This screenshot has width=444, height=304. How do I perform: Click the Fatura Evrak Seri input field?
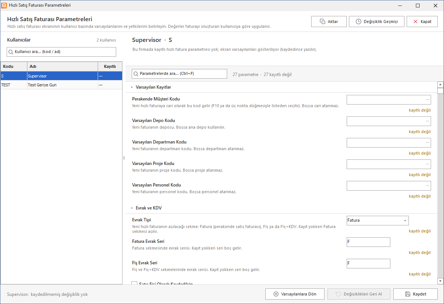click(x=369, y=242)
